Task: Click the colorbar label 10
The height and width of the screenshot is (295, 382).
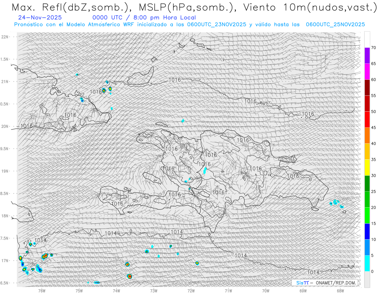Action: (x=373, y=239)
